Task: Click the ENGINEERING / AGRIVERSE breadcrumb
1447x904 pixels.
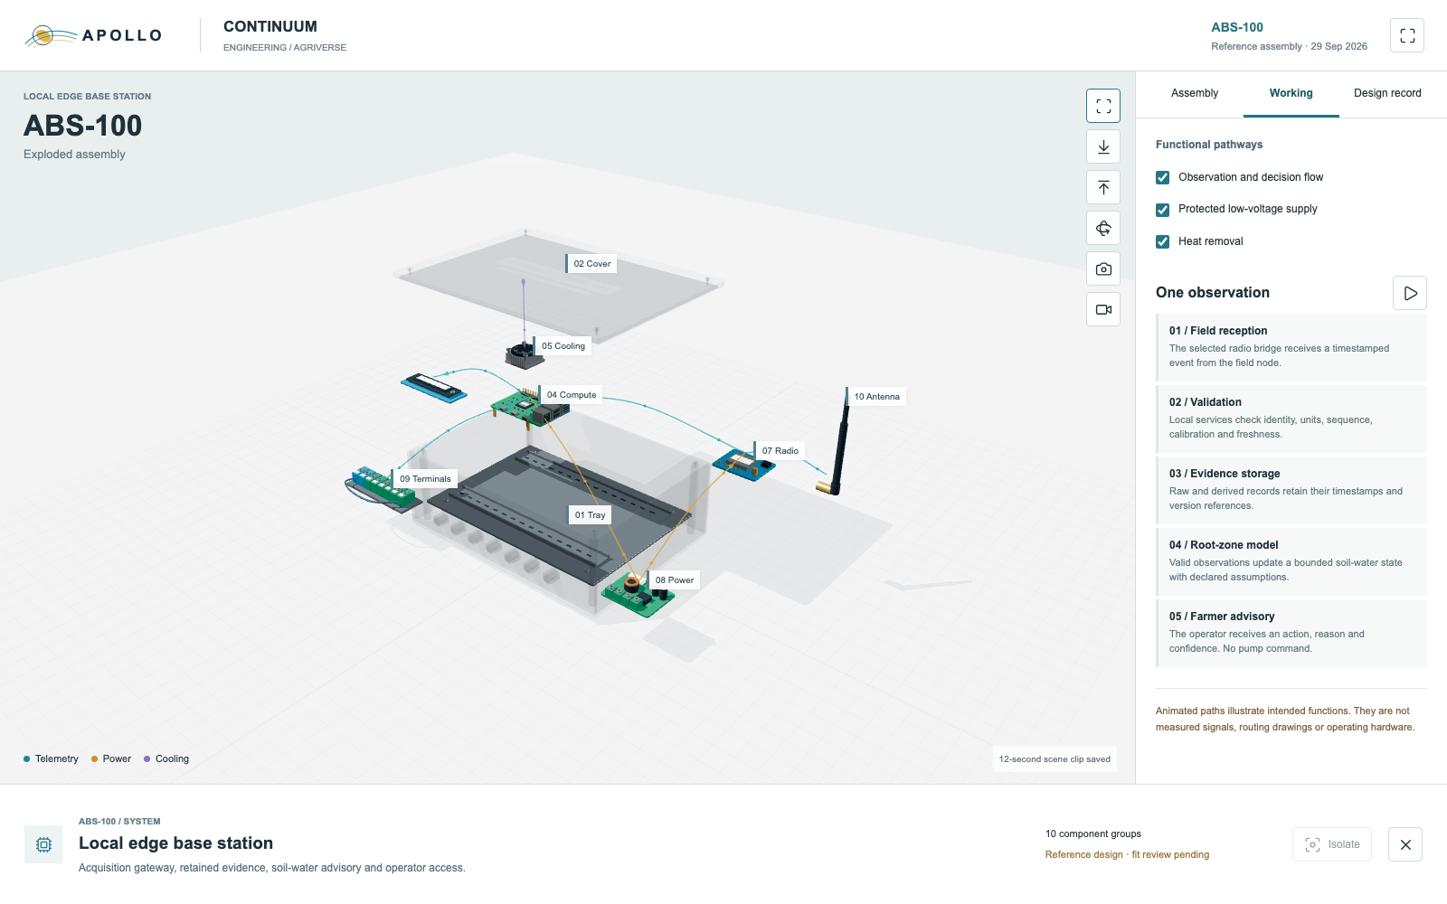Action: [285, 48]
